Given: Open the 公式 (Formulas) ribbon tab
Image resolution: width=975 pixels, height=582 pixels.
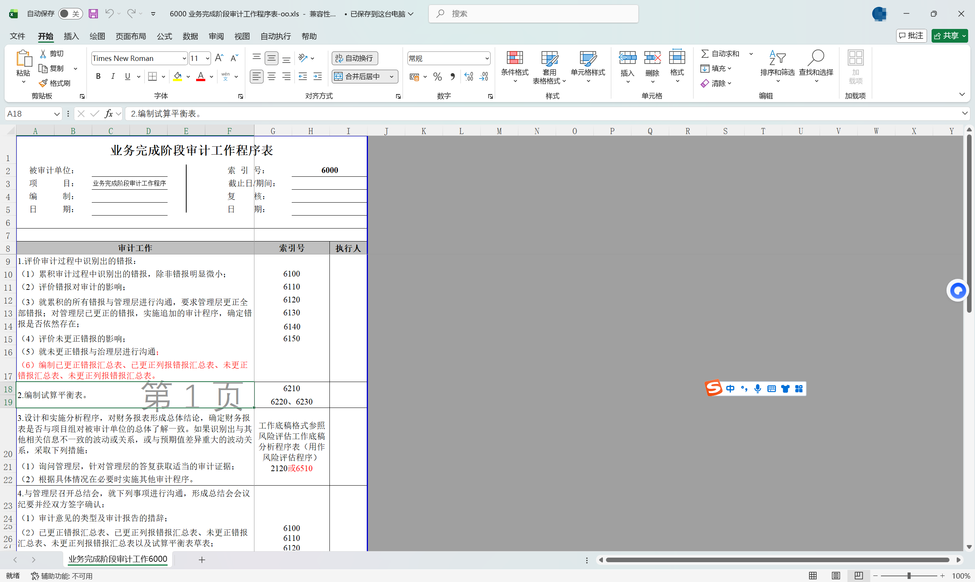Looking at the screenshot, I should (164, 36).
